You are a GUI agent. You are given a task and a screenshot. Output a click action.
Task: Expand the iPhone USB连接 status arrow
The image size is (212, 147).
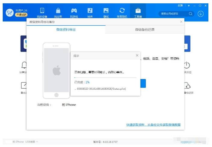[x=37, y=142]
